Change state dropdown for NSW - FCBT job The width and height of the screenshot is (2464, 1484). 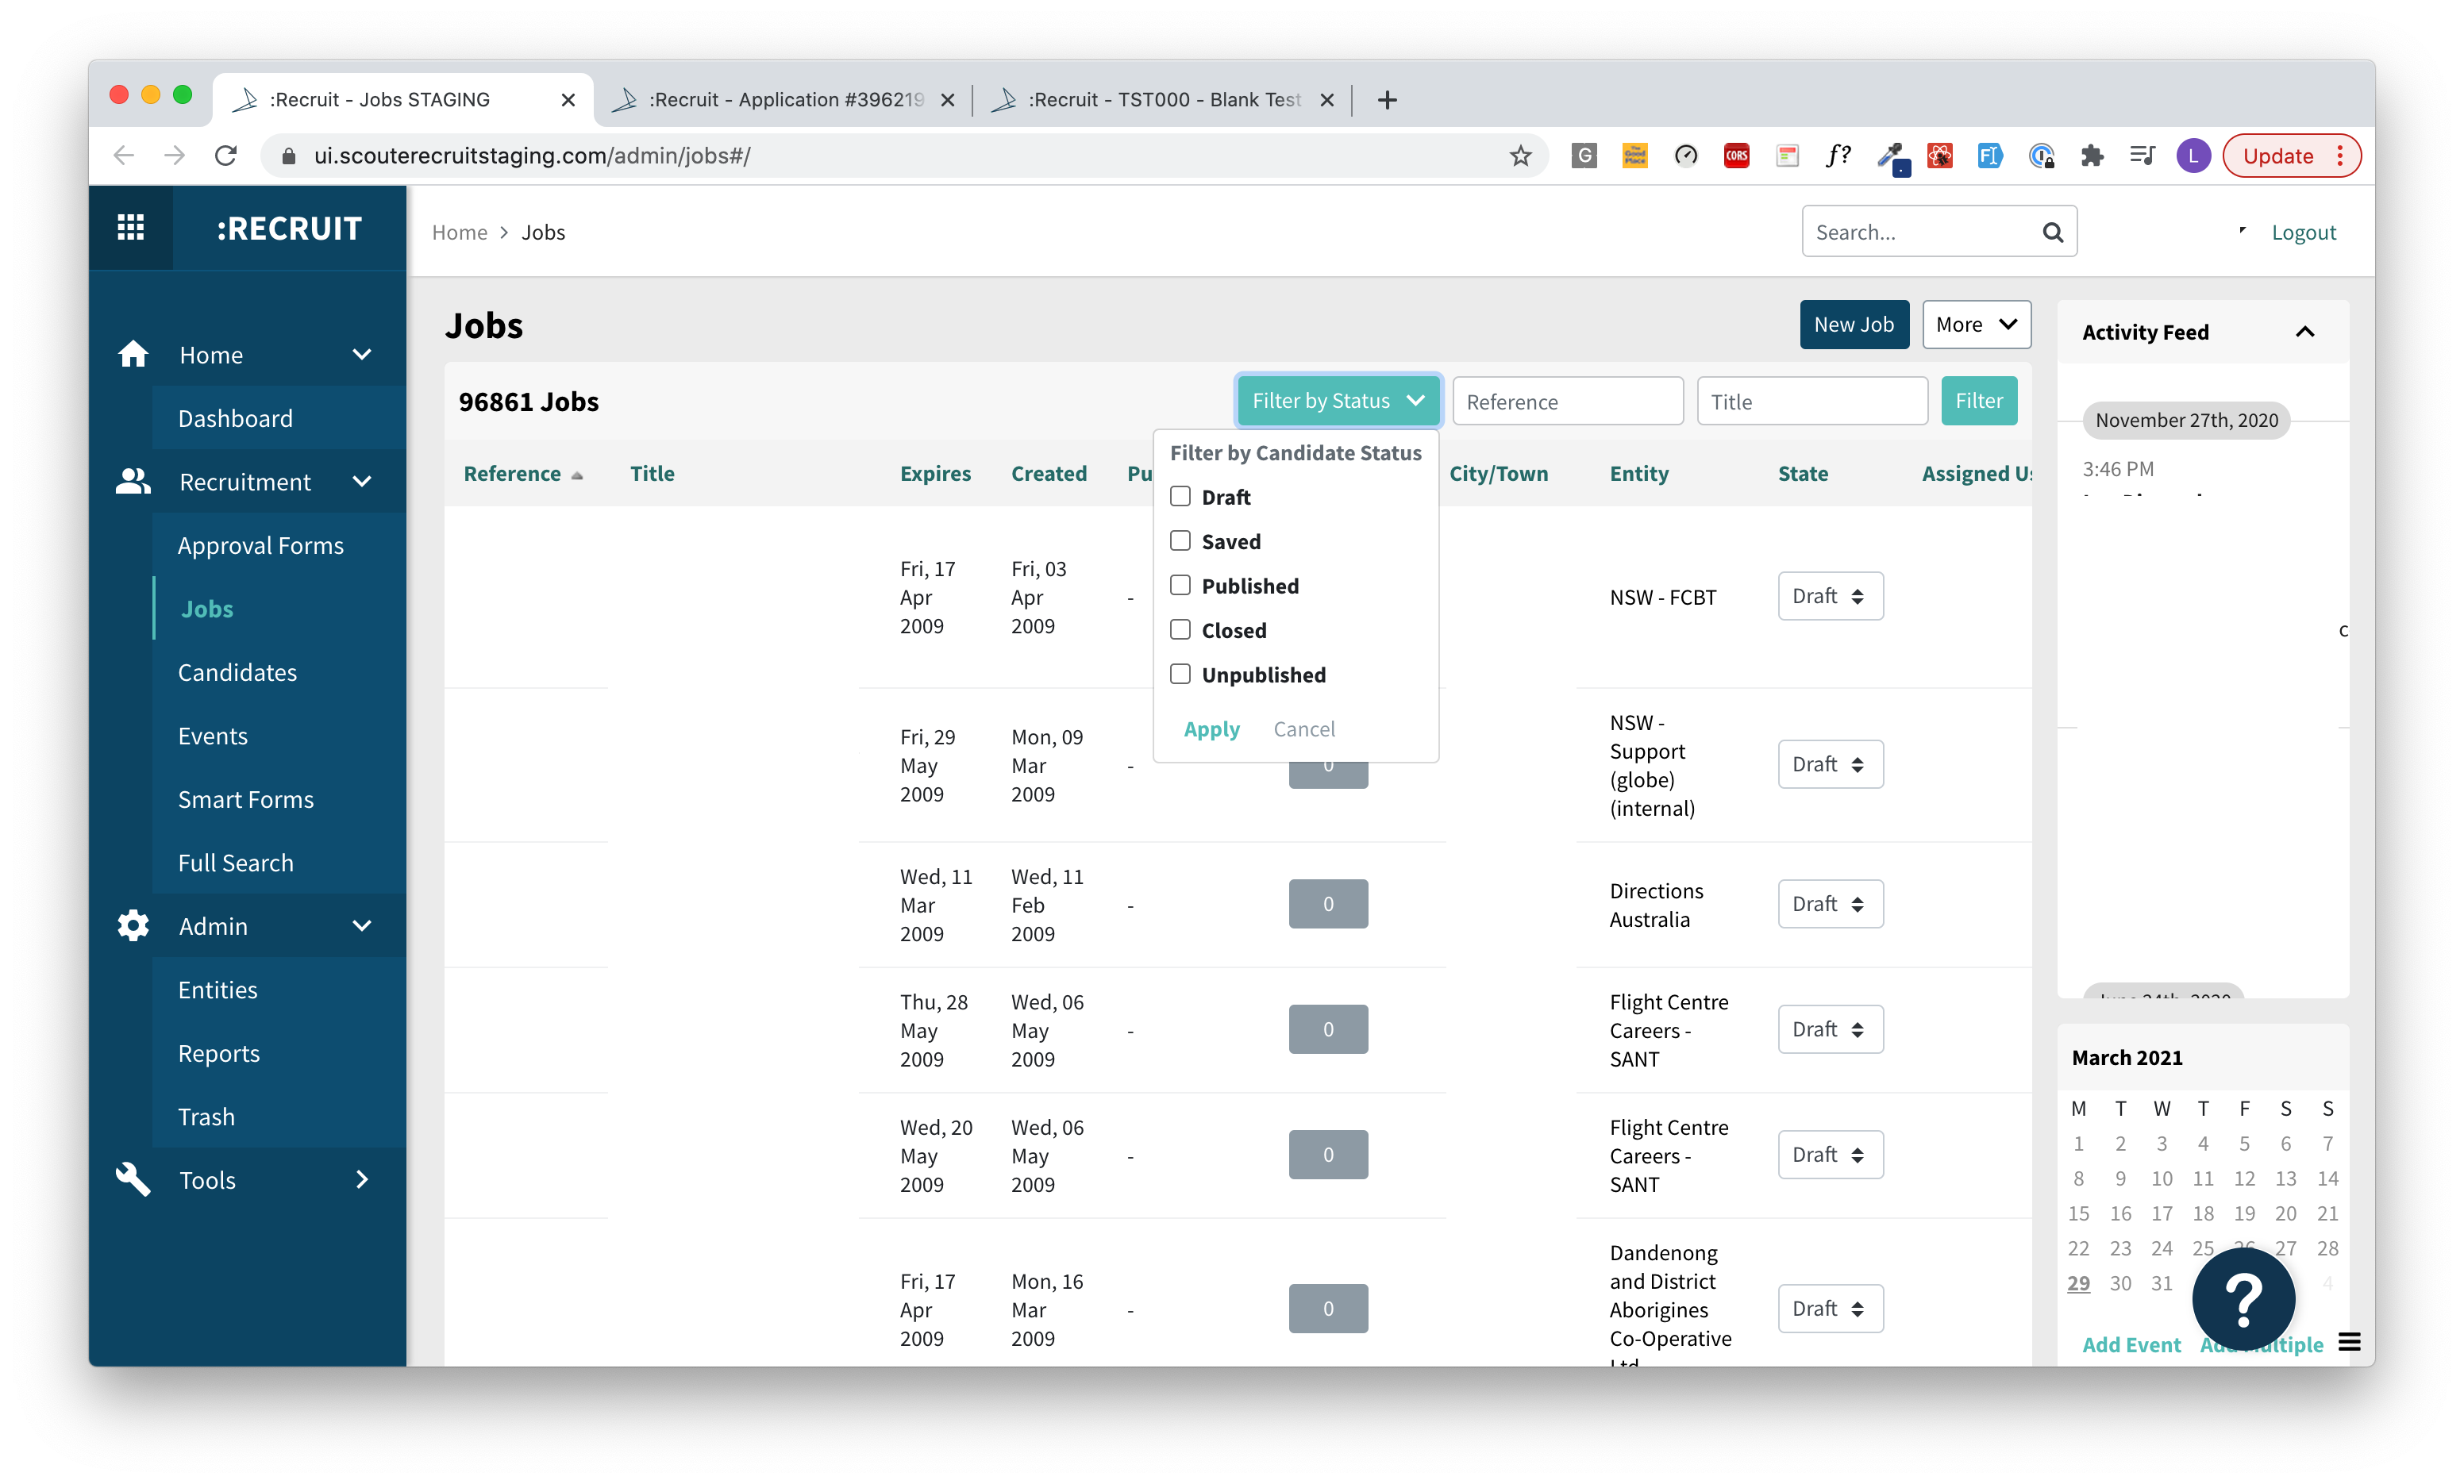(1830, 596)
